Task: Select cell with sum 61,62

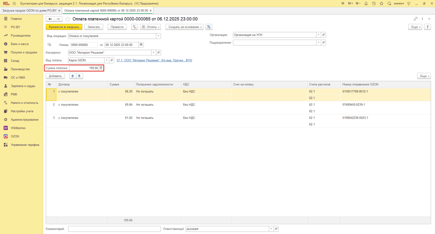Action: [x=121, y=118]
